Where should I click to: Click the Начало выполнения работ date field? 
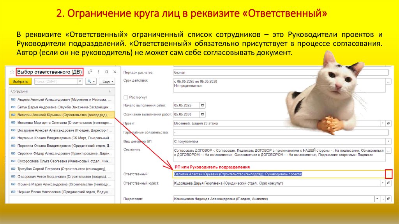point(186,105)
